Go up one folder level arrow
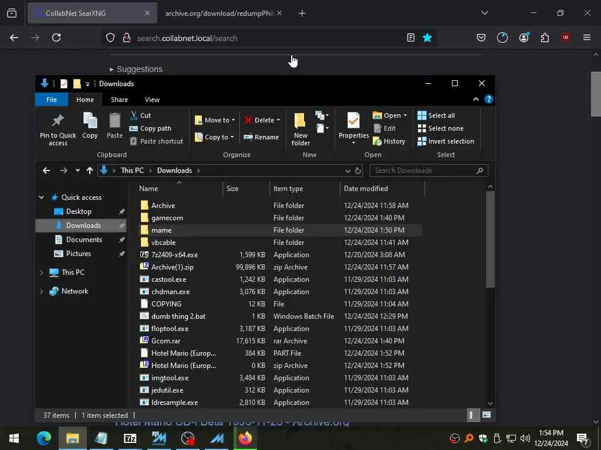The image size is (601, 450). (x=90, y=171)
